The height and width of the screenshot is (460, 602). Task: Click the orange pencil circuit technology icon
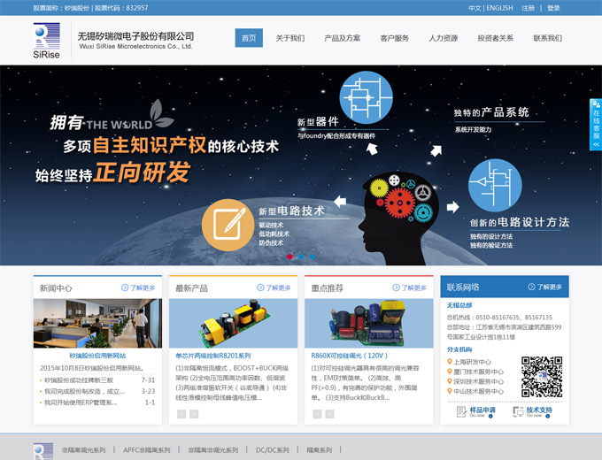[223, 226]
